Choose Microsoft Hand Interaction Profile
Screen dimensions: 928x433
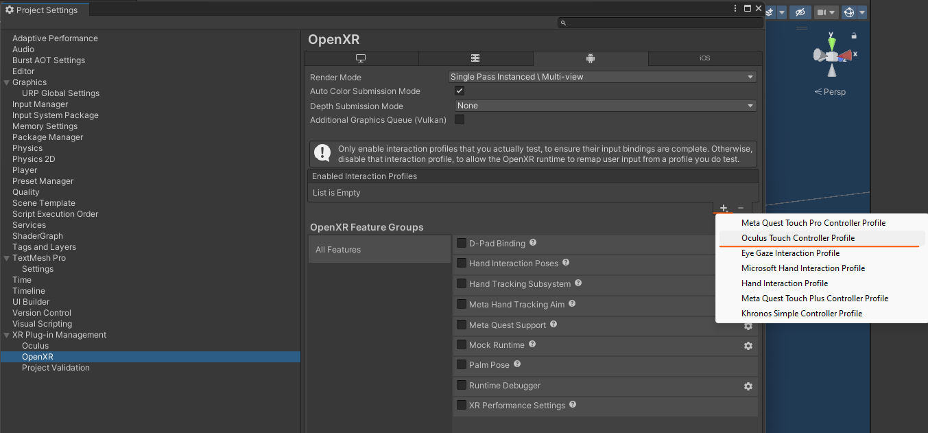[x=822, y=268]
